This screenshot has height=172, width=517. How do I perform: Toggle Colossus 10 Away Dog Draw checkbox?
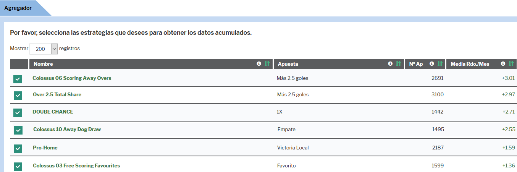18,130
